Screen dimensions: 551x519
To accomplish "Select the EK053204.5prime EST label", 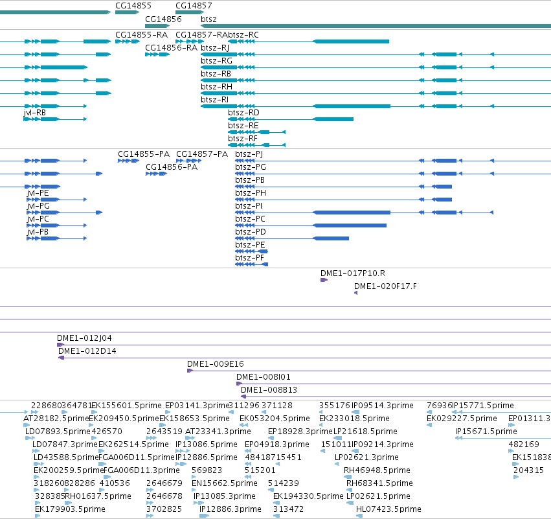I will [x=275, y=419].
